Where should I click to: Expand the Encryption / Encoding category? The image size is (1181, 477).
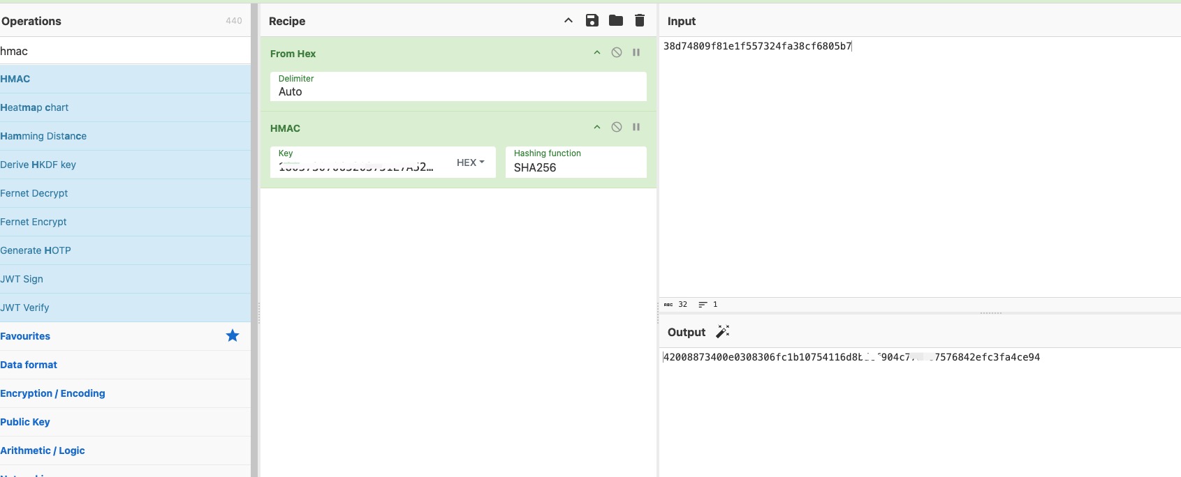pos(53,393)
